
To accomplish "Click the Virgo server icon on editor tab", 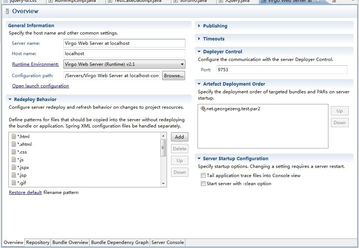I will (x=264, y=1).
